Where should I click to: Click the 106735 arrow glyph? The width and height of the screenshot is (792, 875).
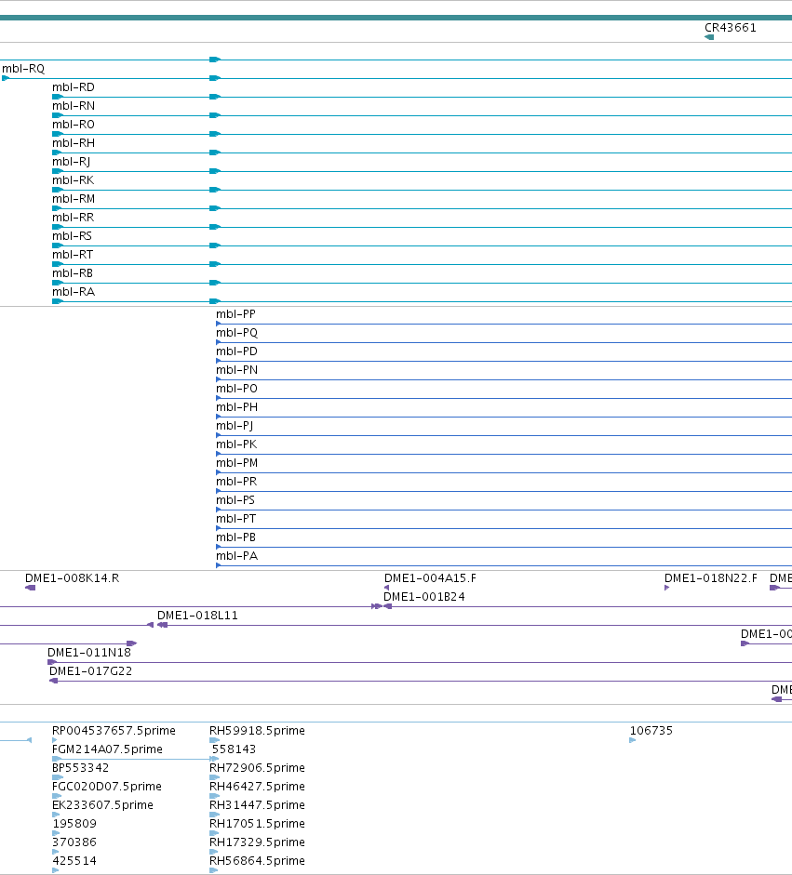pyautogui.click(x=633, y=740)
